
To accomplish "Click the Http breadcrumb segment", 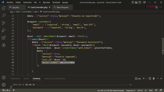I will pos(18,12).
